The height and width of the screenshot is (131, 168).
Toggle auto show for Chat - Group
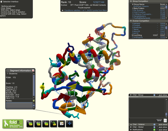pyautogui.click(x=157, y=95)
